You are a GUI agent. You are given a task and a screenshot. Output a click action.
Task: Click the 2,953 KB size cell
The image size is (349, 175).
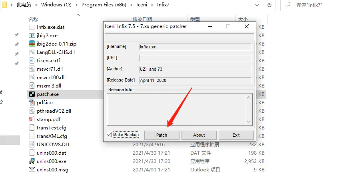point(254,161)
